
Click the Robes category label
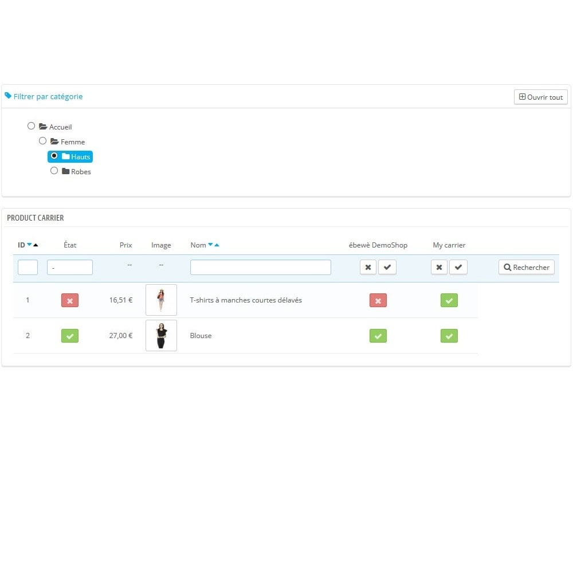point(81,172)
